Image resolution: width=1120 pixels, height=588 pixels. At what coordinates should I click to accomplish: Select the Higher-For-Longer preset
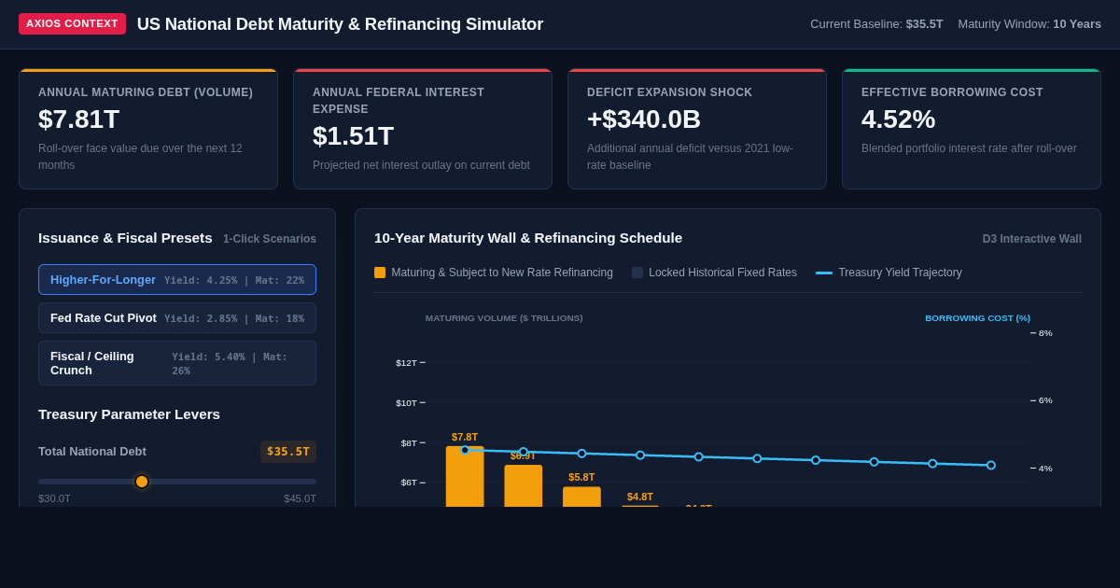[177, 280]
